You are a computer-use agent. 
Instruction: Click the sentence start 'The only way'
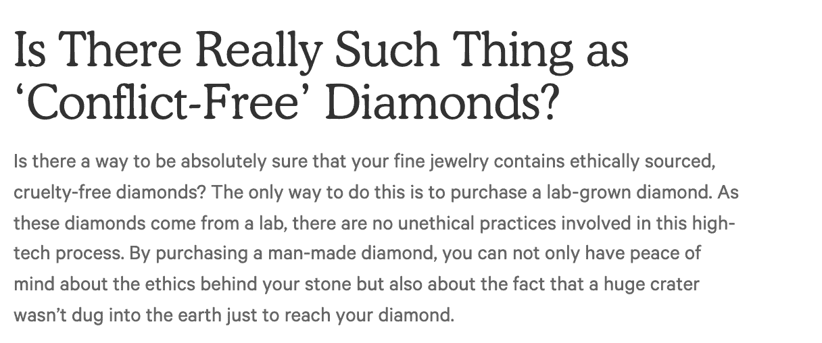click(x=251, y=191)
